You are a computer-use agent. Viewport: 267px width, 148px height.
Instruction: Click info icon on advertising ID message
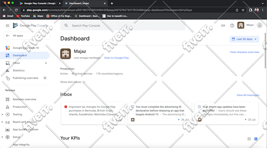point(132,107)
